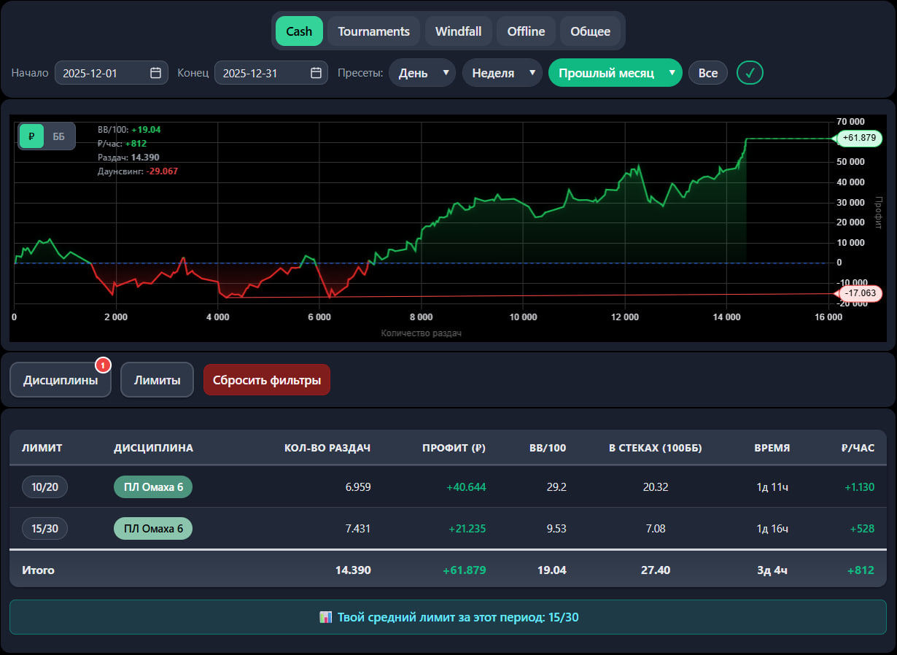The height and width of the screenshot is (655, 897).
Task: Open the start date calendar picker icon
Action: click(x=155, y=73)
